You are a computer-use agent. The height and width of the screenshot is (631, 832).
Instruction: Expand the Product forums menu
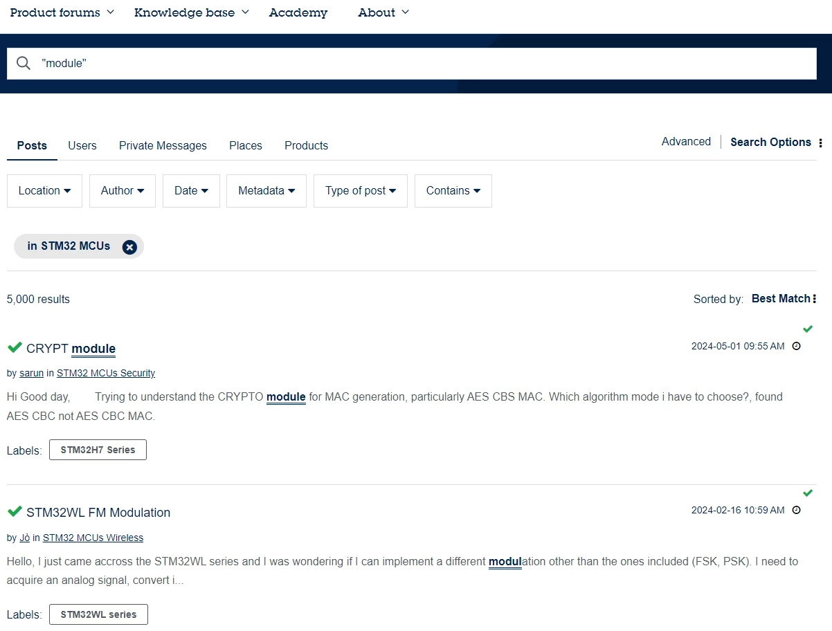[x=62, y=12]
